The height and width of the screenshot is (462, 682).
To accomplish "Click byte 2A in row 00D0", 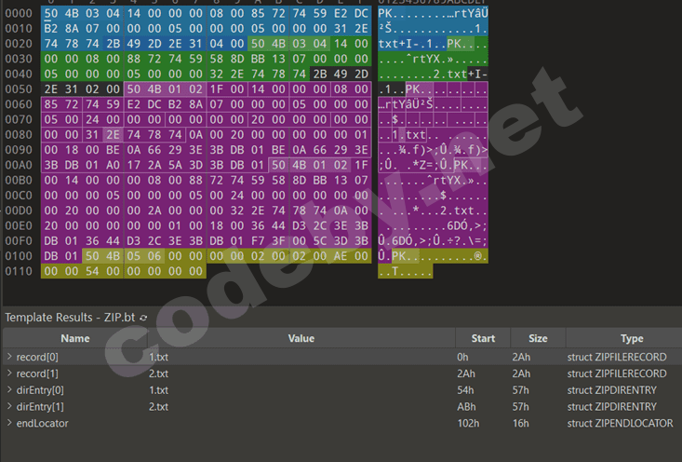I will tap(154, 211).
